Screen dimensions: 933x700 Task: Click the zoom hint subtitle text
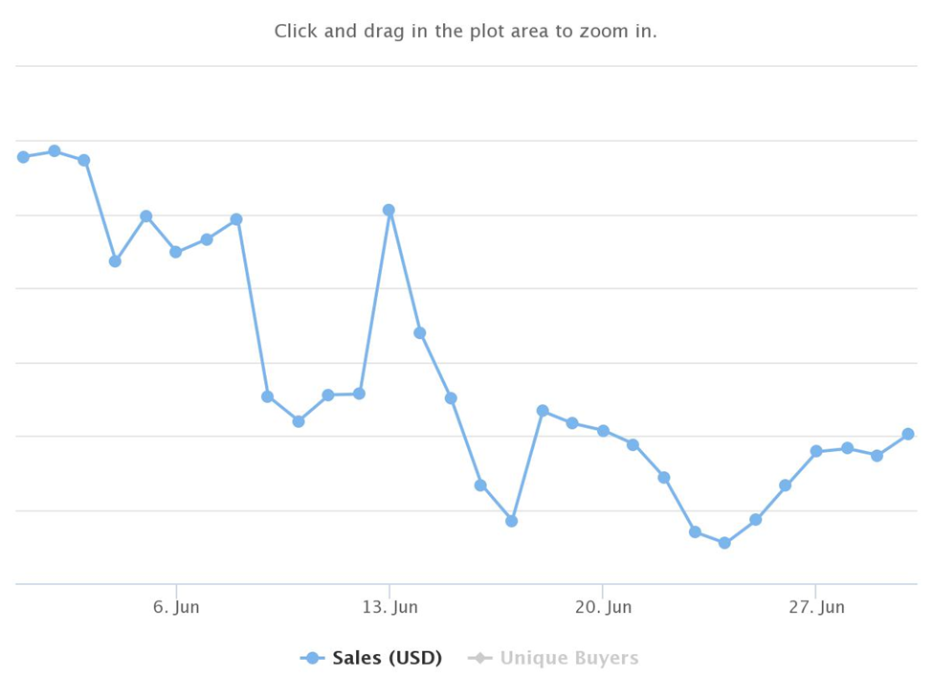click(465, 31)
